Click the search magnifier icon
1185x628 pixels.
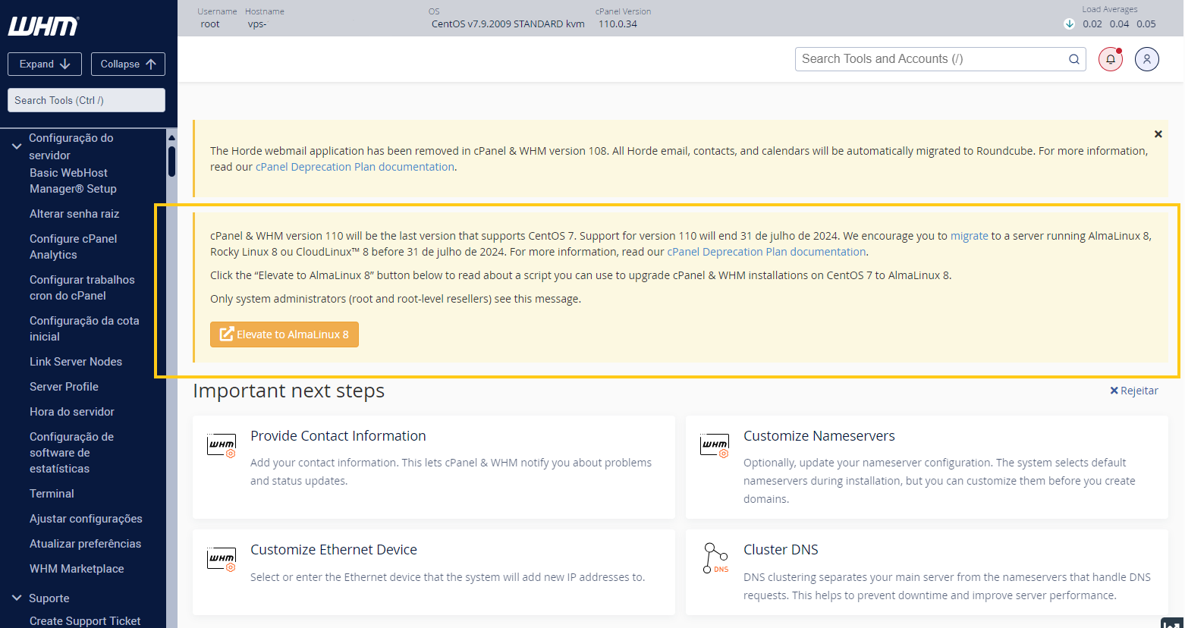[x=1074, y=59]
